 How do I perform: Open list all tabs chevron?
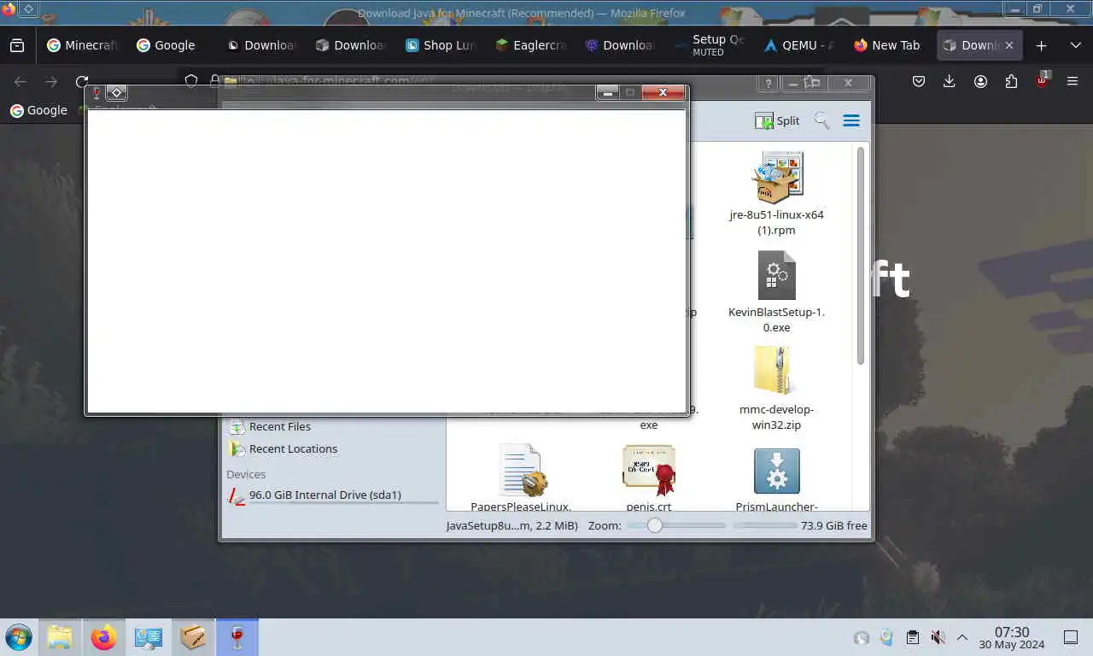point(1075,45)
